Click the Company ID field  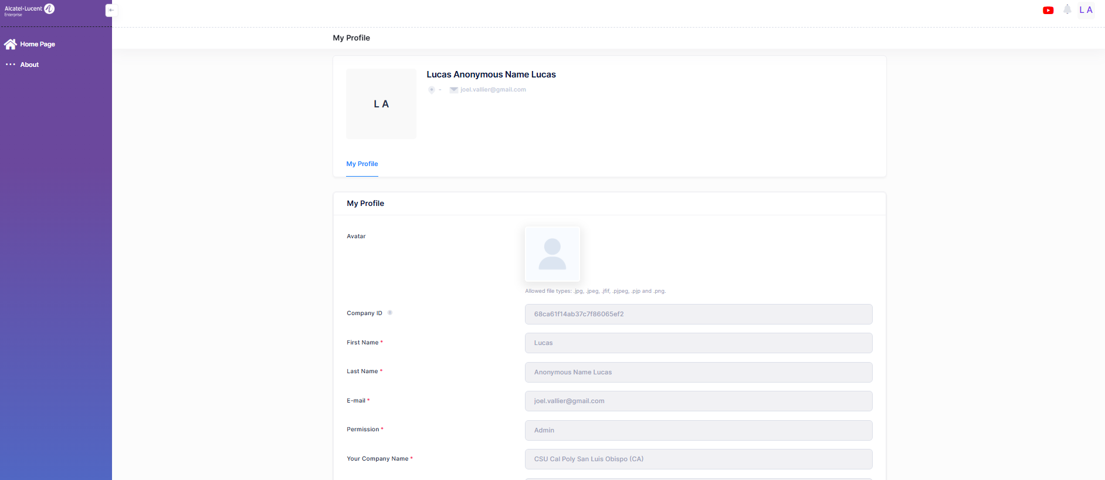[x=698, y=314]
